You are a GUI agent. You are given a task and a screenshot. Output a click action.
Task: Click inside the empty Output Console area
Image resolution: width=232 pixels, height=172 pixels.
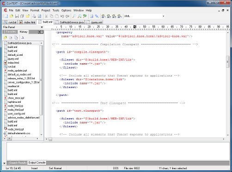tap(118, 151)
